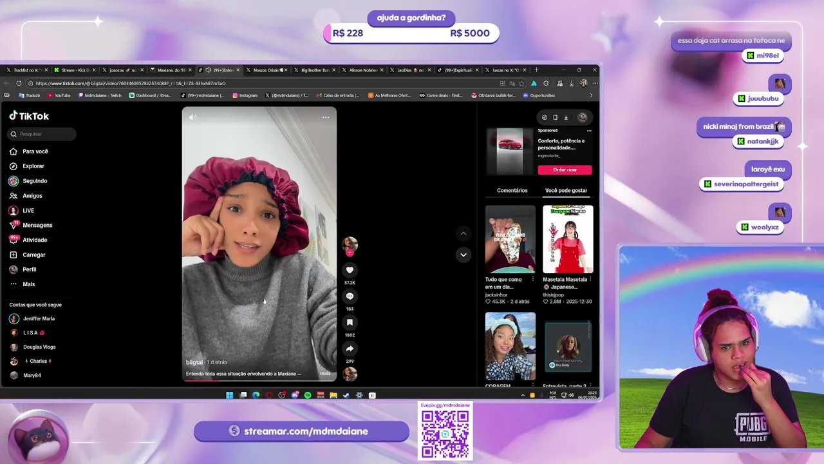Viewport: 824px width, 464px height.
Task: Open comments via the speech bubble icon
Action: (x=350, y=296)
